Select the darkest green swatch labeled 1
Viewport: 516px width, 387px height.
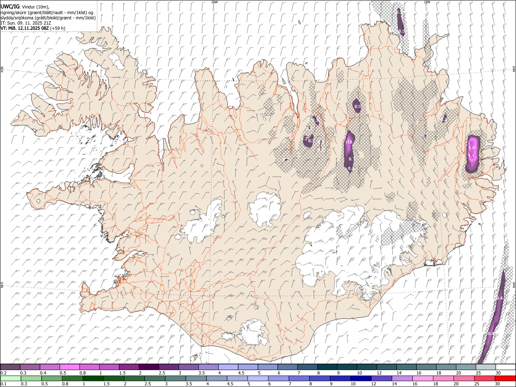[x=93, y=378]
